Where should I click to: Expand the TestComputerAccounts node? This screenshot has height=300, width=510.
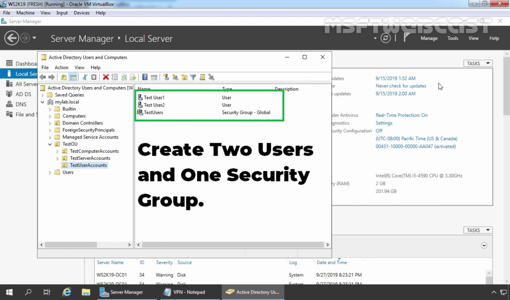(x=57, y=151)
